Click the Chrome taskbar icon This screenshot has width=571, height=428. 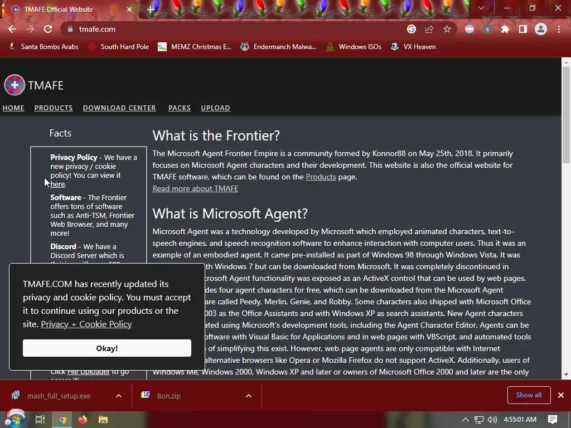[x=62, y=420]
